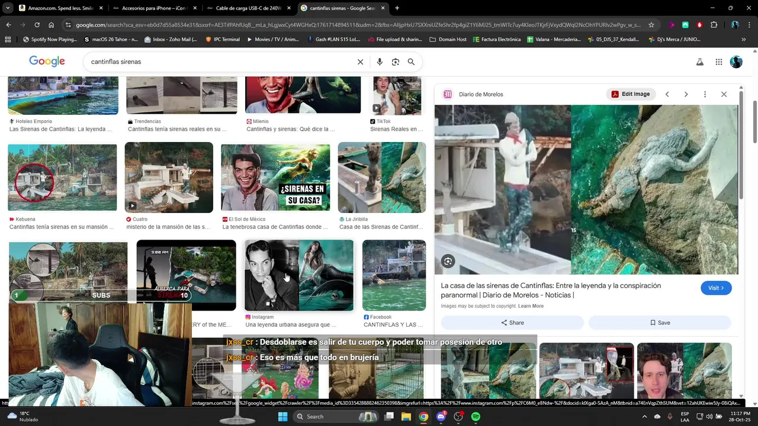Image resolution: width=758 pixels, height=426 pixels.
Task: Bookmark this page with the star icon
Action: (651, 25)
